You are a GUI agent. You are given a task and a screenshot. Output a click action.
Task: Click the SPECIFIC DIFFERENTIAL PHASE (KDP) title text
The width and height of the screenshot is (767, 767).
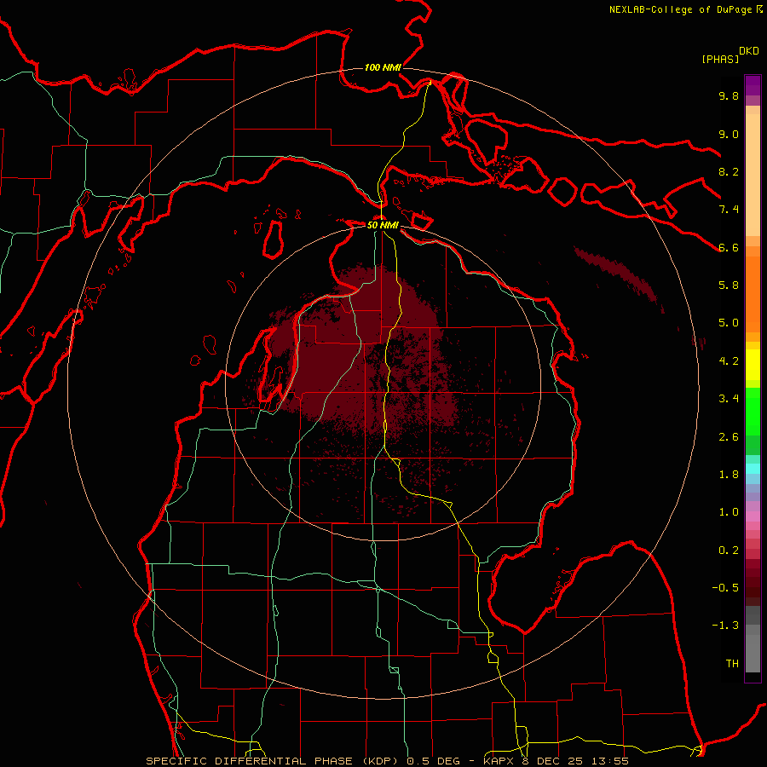270,761
